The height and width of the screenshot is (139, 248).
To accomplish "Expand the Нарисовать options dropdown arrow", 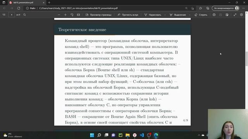I will coord(165,15).
